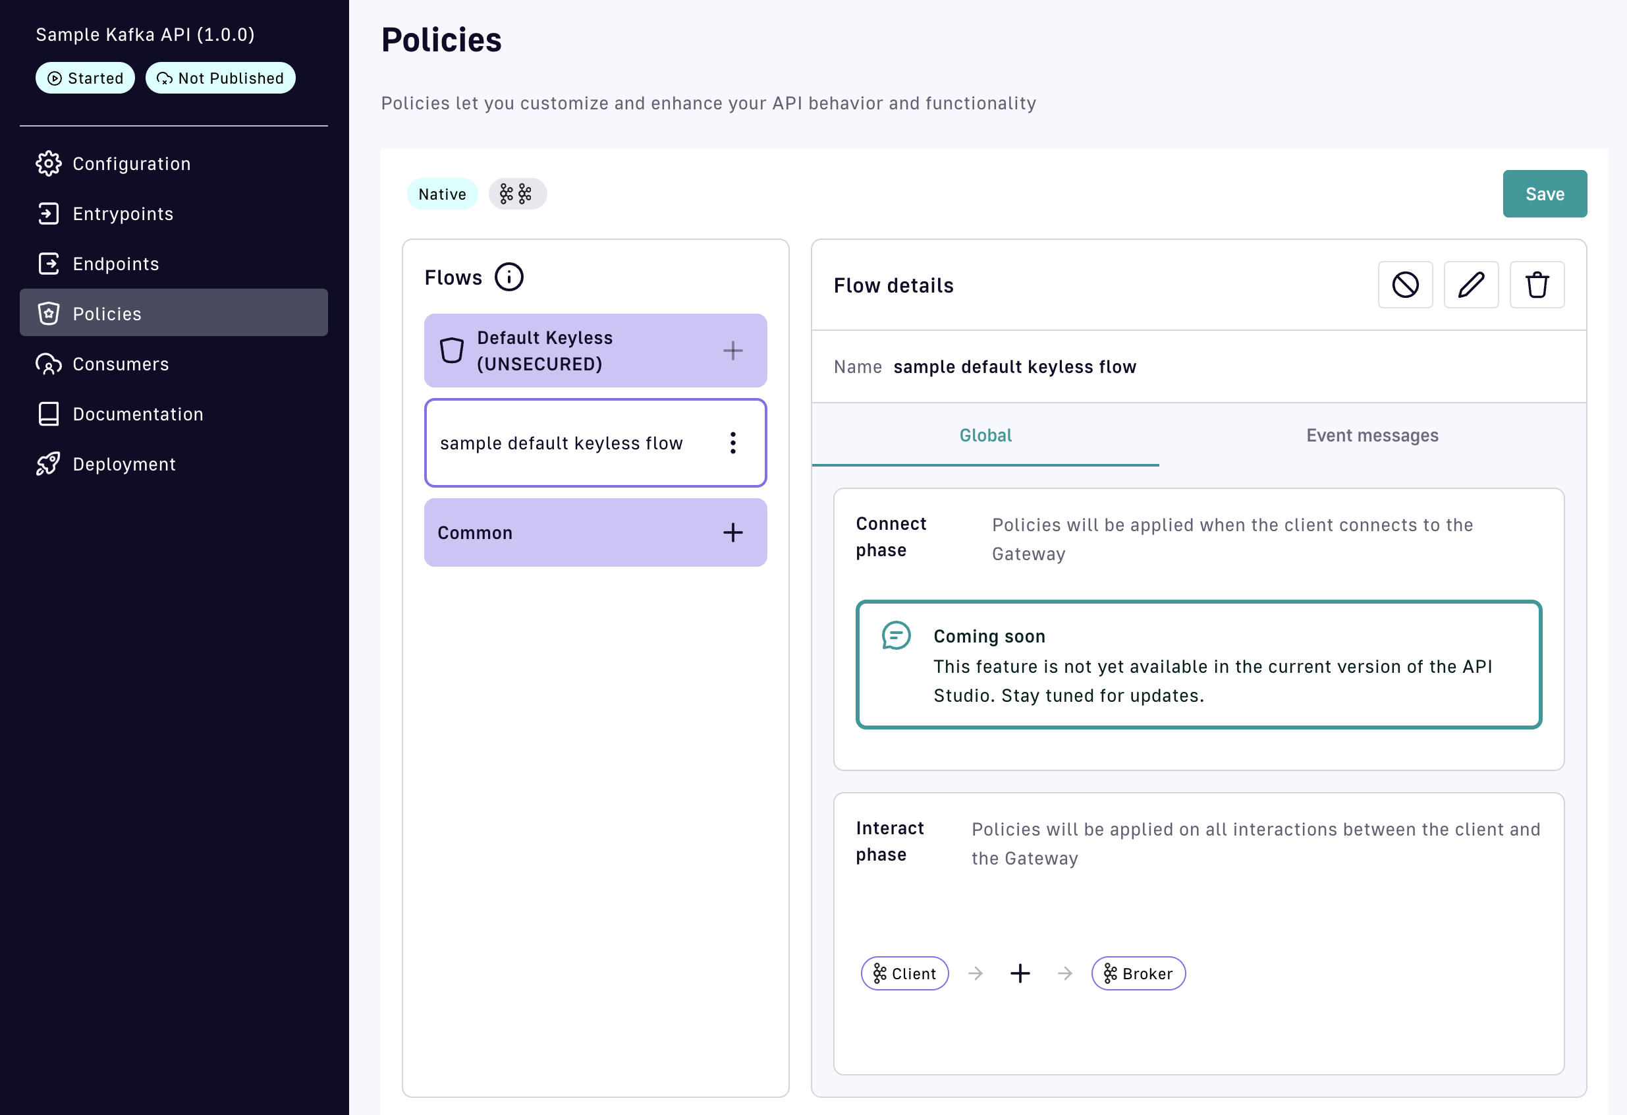Open Consumers page
The height and width of the screenshot is (1115, 1627).
click(121, 364)
